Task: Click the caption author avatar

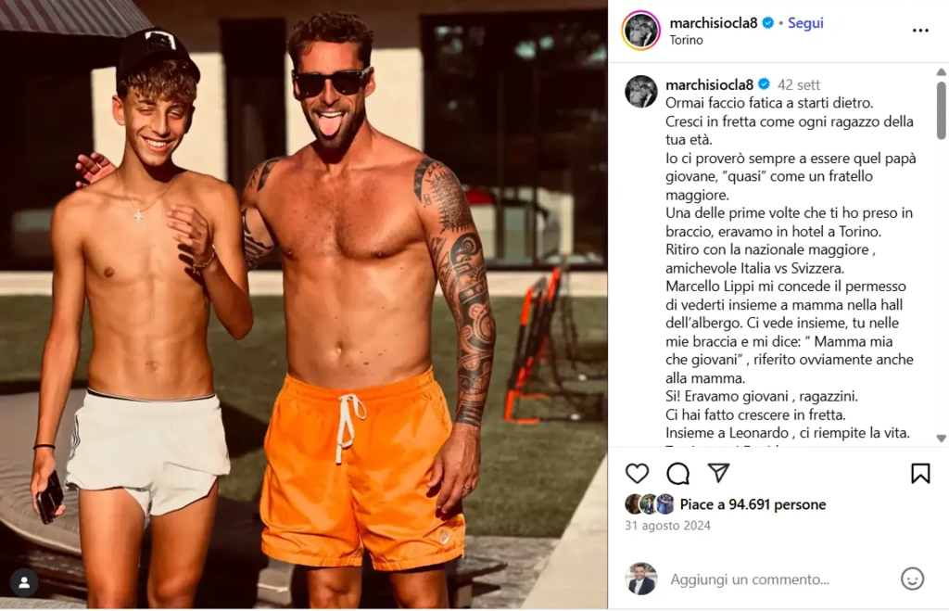Action: pyautogui.click(x=641, y=92)
